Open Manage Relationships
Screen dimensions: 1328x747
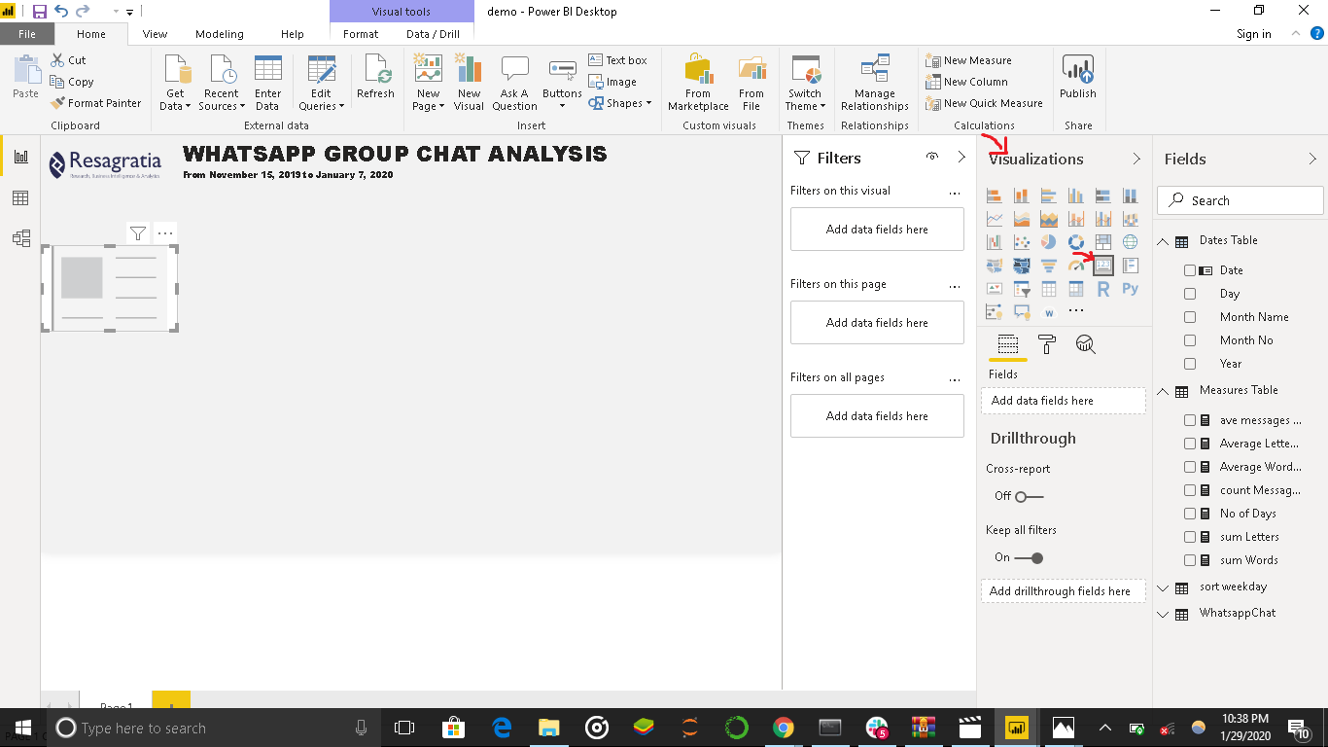[x=875, y=84]
